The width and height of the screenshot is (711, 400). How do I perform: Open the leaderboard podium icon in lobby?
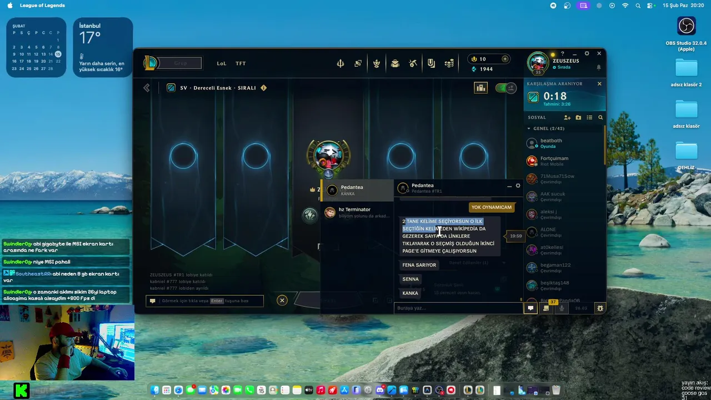[x=480, y=88]
